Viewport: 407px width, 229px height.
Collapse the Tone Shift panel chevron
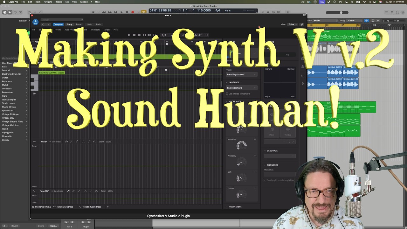tap(34, 191)
